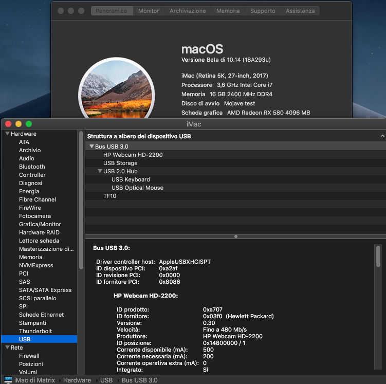Screen dimensions: 386x384
Task: Select USB Optical Mouse in the tree
Action: [x=137, y=188]
